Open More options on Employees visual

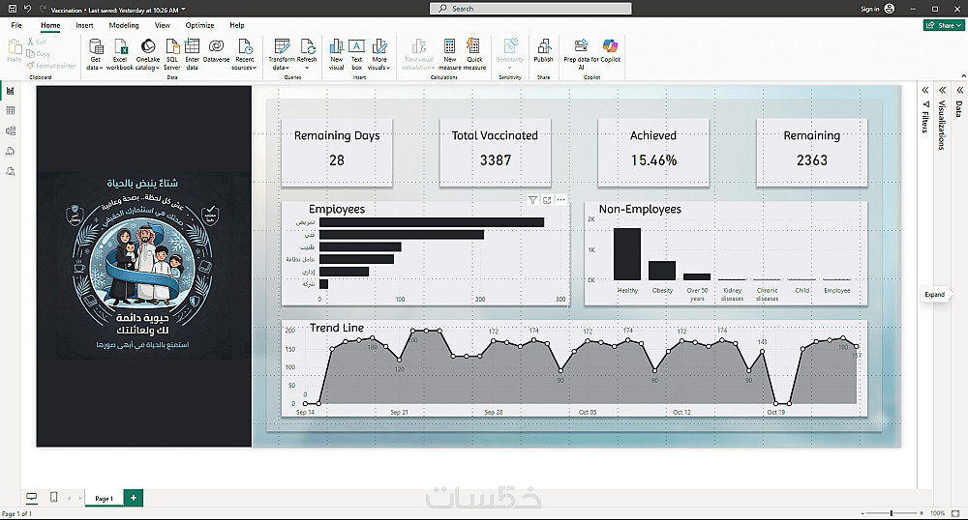561,200
